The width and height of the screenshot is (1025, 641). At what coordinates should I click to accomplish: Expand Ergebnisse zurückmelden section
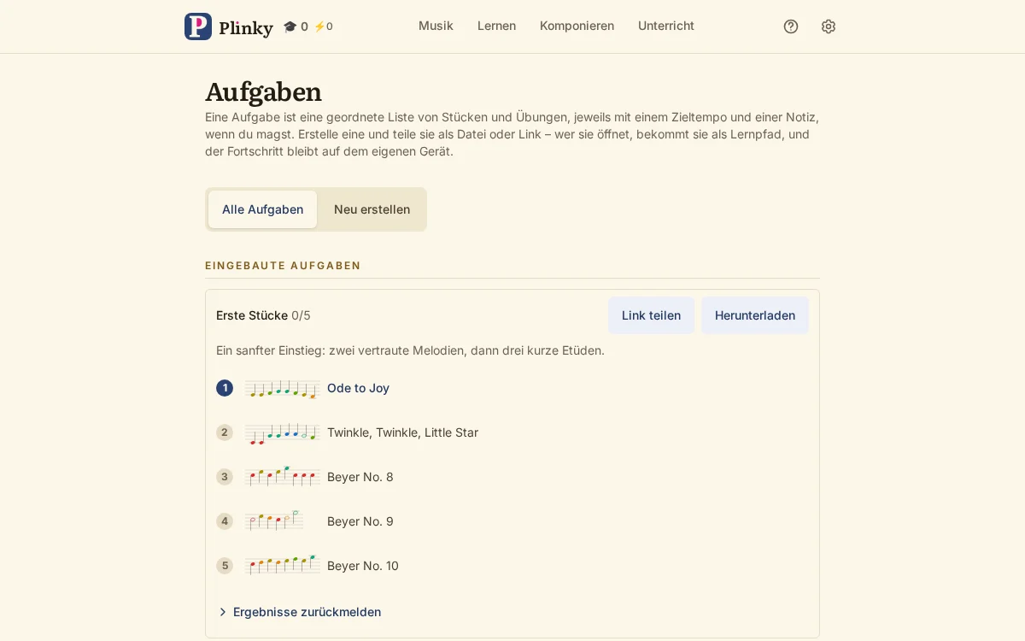(299, 612)
